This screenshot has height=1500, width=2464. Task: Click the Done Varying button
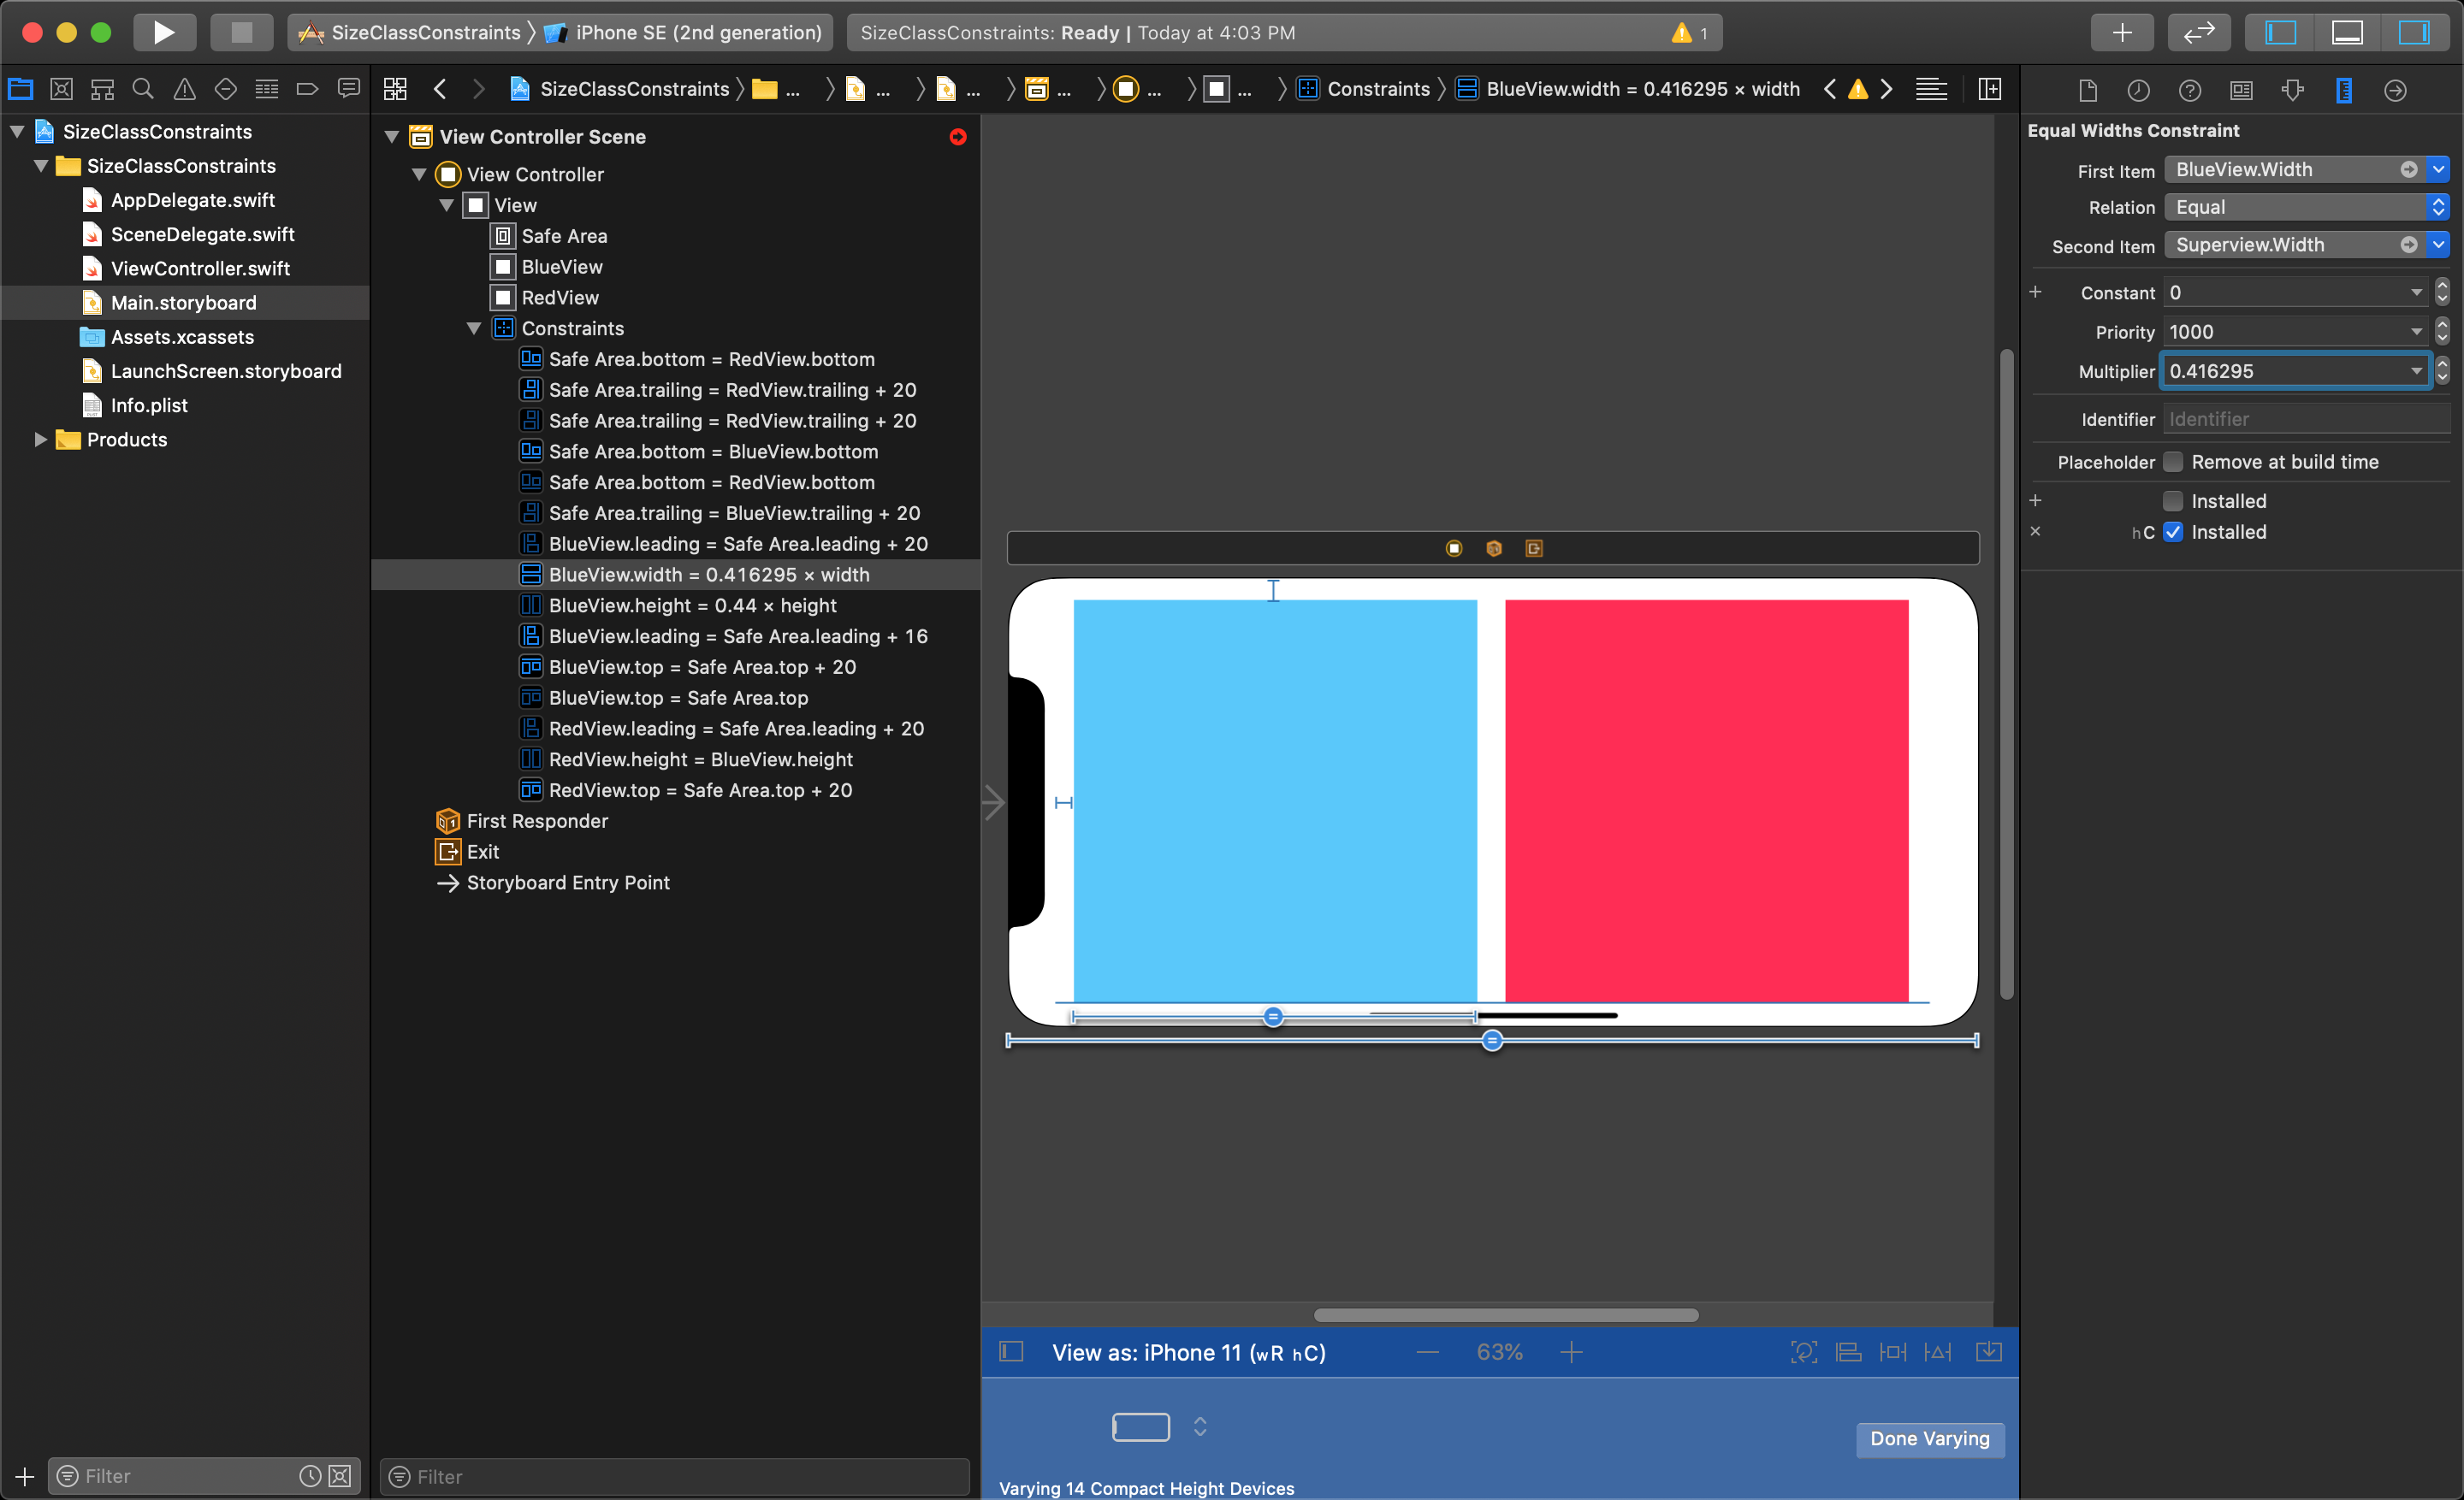pyautogui.click(x=1931, y=1437)
